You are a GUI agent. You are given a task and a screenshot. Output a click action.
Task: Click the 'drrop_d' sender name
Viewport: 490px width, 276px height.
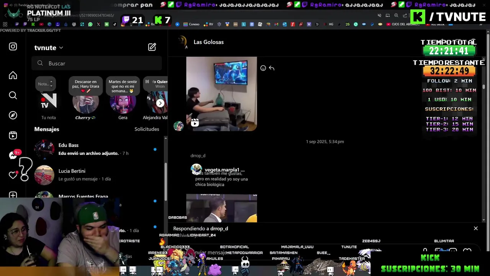[198, 156]
